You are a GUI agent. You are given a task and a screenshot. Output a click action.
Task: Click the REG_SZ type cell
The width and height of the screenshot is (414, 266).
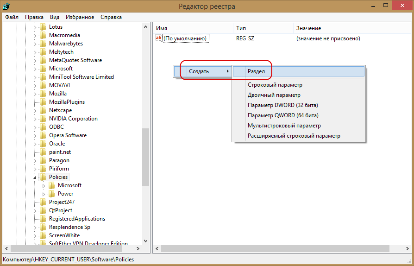tap(245, 38)
